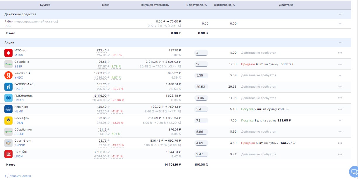
Task: Click the Rosneft logo icon
Action: pyautogui.click(x=8, y=121)
